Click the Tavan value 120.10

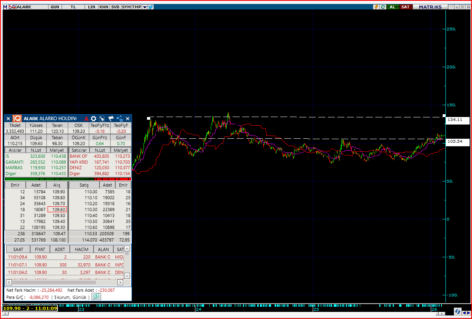pyautogui.click(x=57, y=131)
